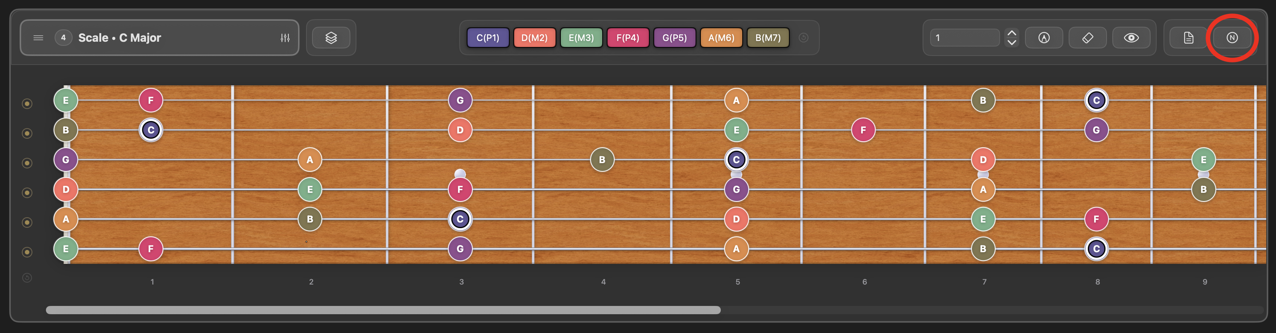1276x333 pixels.
Task: Click G note on high E string fret 3
Action: 460,100
